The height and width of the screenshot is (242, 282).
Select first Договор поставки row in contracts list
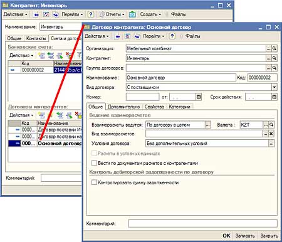(x=45, y=130)
